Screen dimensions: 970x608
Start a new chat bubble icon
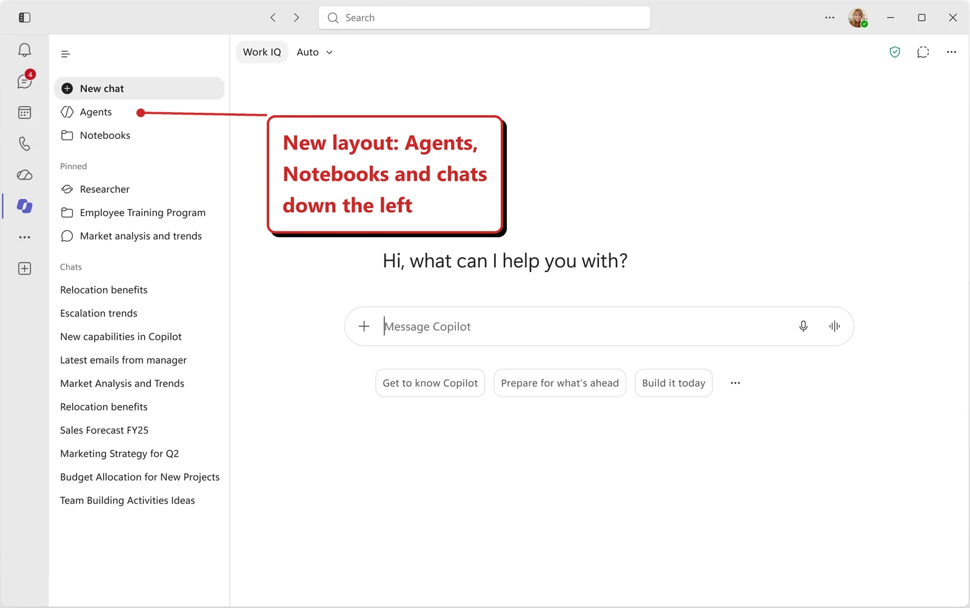(x=923, y=52)
